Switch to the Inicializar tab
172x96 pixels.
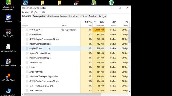73,16
